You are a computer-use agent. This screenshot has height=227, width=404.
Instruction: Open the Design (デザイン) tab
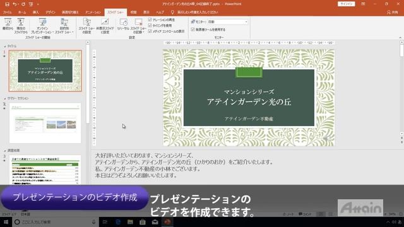[x=50, y=12]
